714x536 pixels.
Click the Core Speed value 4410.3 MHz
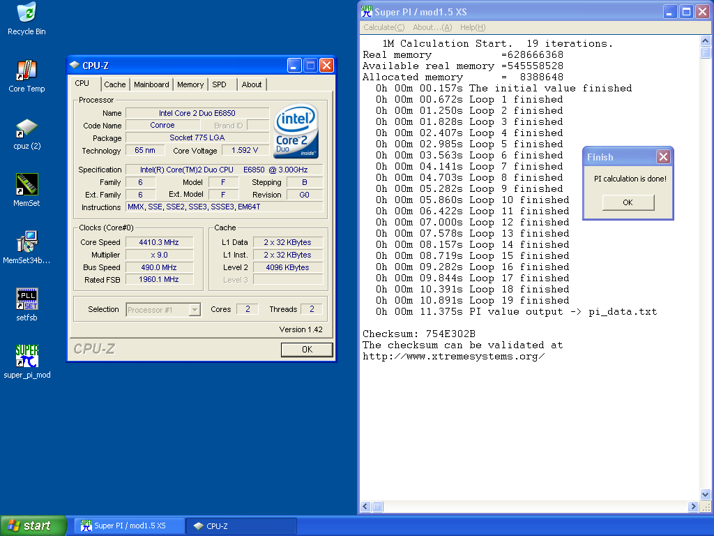tap(159, 242)
